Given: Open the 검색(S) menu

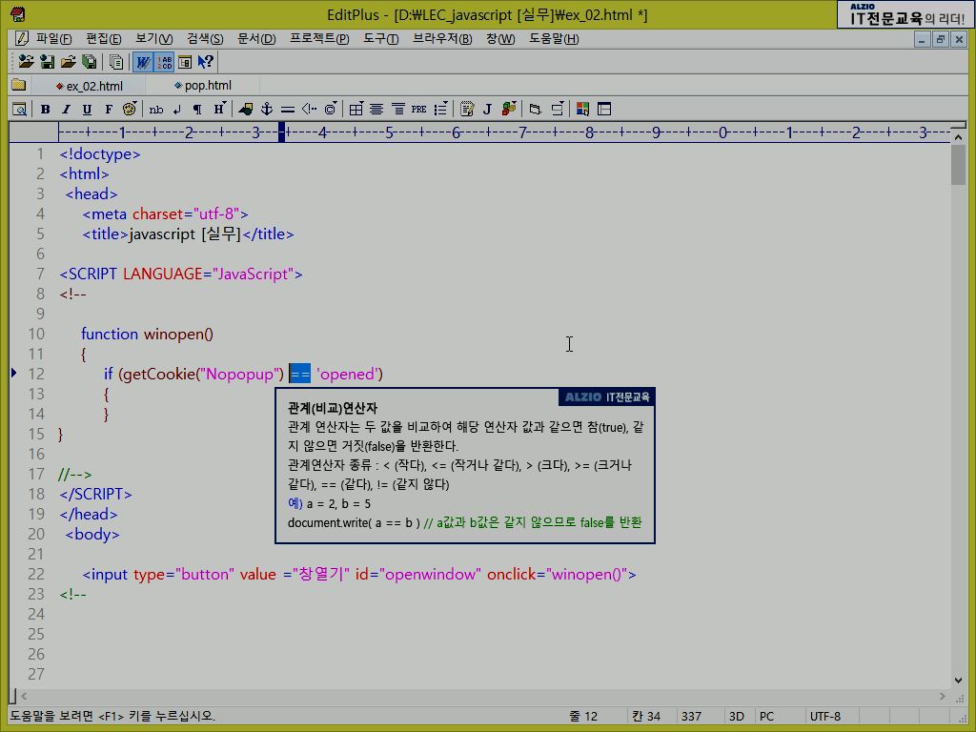Looking at the screenshot, I should point(205,38).
